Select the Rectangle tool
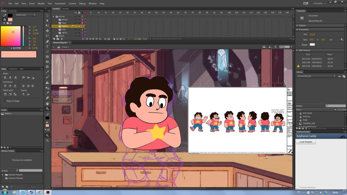 pos(47,57)
